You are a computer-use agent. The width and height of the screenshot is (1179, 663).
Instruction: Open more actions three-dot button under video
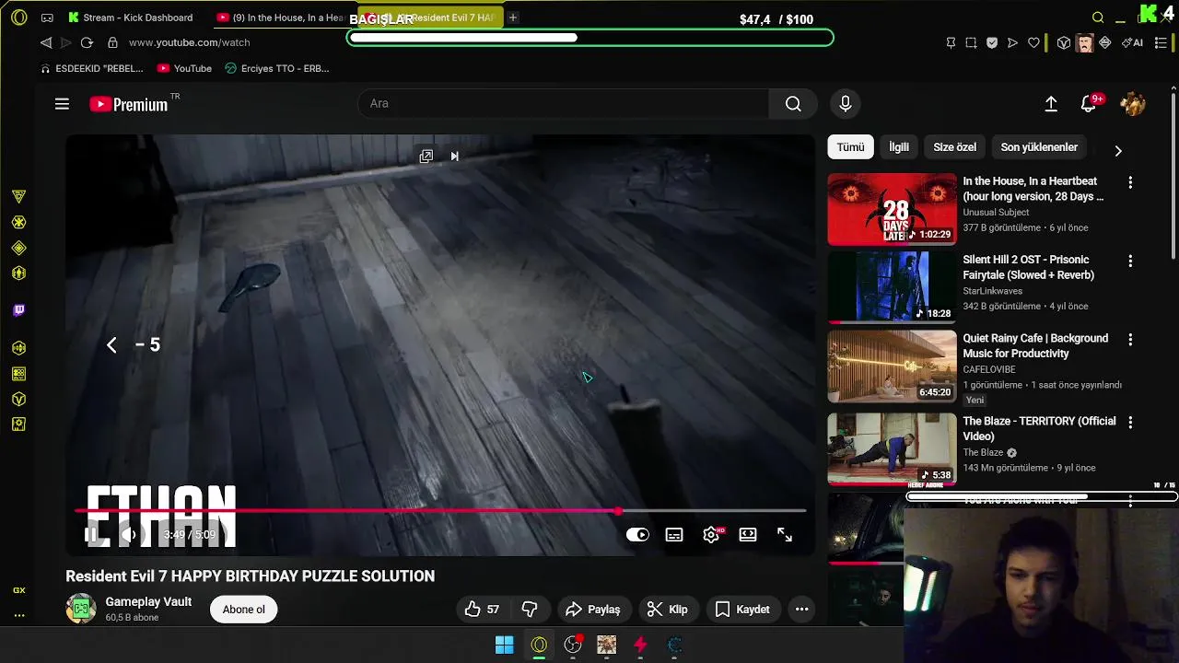coord(801,610)
